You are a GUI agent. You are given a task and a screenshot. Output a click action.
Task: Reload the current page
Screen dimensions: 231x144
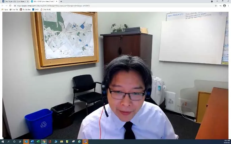(10, 6)
